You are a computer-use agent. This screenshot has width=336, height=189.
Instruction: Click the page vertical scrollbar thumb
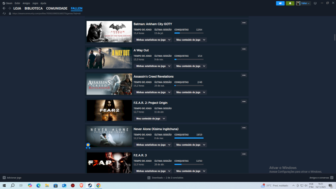tap(334, 37)
